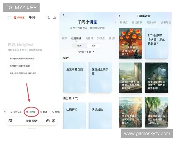Viewport: 176px width, 141px height.
Task: Go back from the middle 千问小讲堂 screen
Action: point(64,15)
